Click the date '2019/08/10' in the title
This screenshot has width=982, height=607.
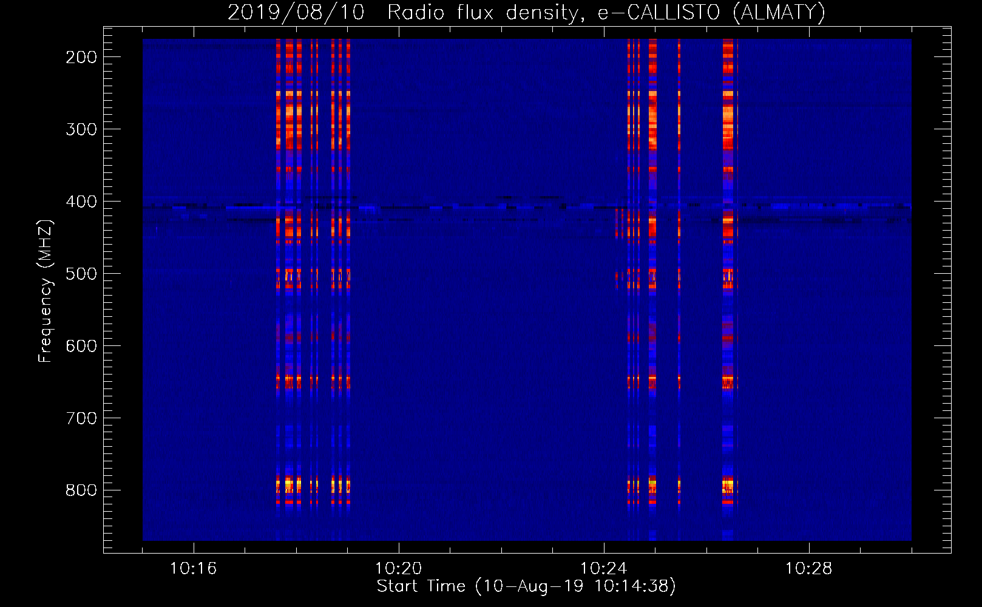pyautogui.click(x=296, y=12)
